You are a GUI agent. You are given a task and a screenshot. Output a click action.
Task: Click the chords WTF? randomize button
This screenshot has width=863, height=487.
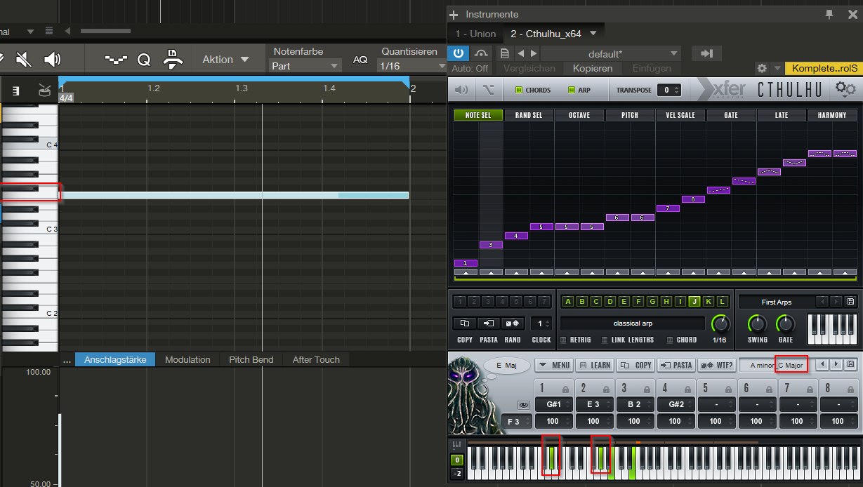717,365
